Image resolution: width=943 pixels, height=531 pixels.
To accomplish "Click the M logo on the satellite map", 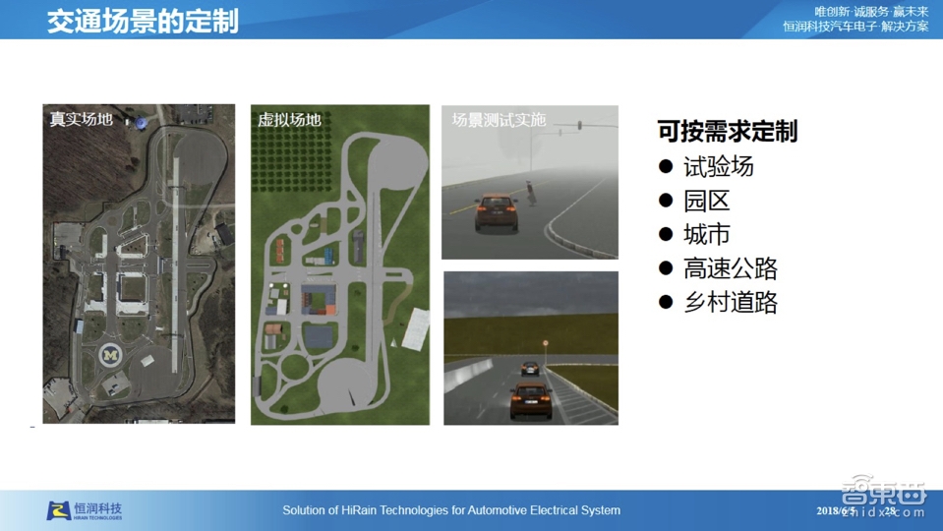I will coord(108,354).
